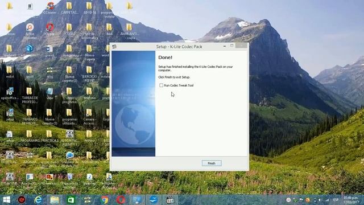Select the CCleaner desktop shortcut
This screenshot has width=364, height=205.
[50, 8]
